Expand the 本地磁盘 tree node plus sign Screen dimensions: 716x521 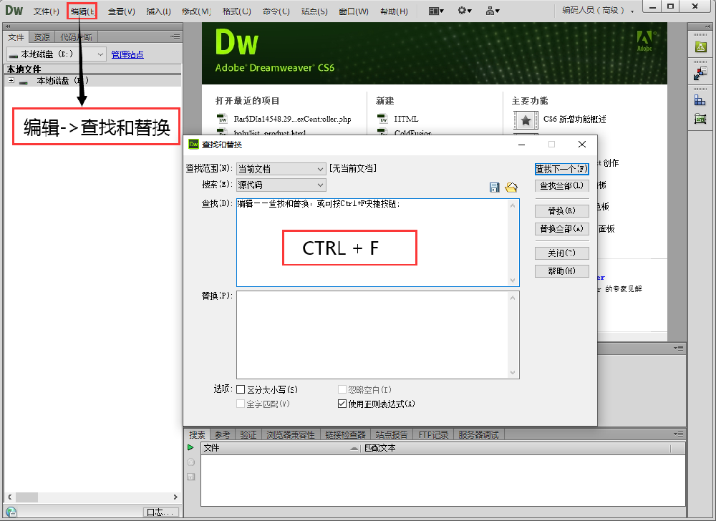click(x=11, y=81)
